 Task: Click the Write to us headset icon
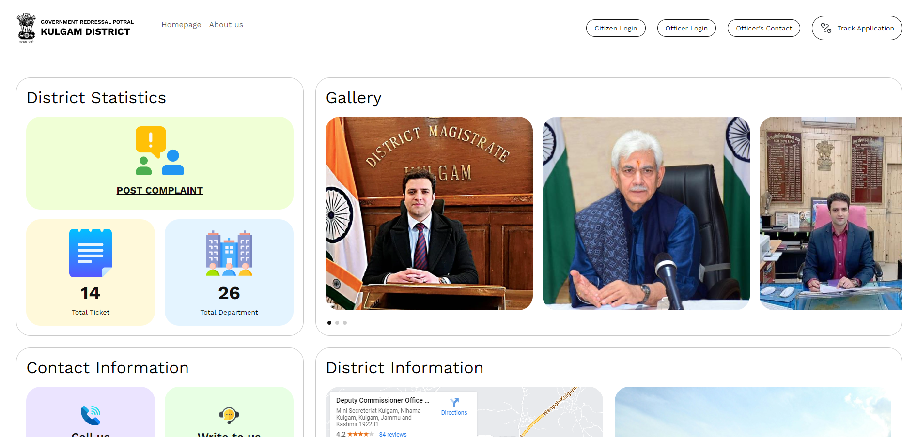229,415
